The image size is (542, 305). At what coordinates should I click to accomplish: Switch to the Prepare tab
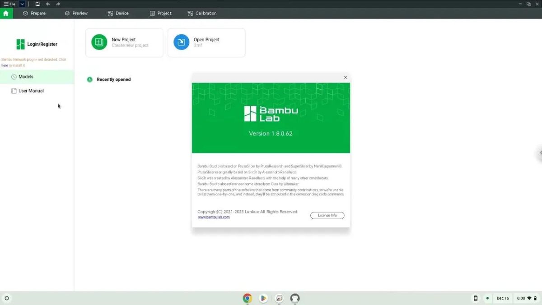click(34, 13)
